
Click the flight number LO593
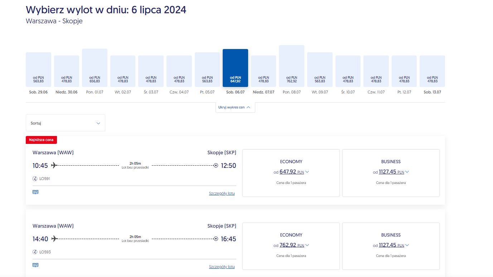coord(45,252)
